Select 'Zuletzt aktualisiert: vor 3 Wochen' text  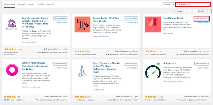(x=196, y=51)
